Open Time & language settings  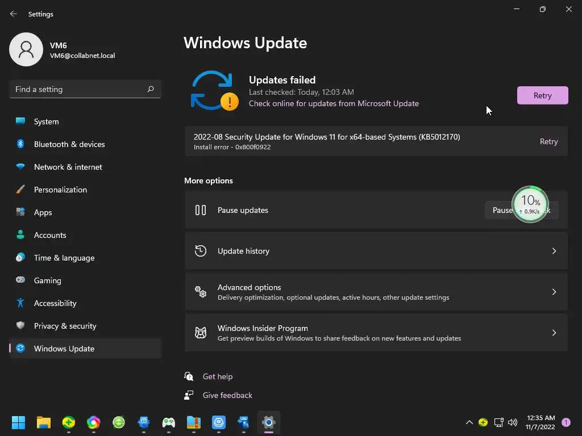[85, 258]
